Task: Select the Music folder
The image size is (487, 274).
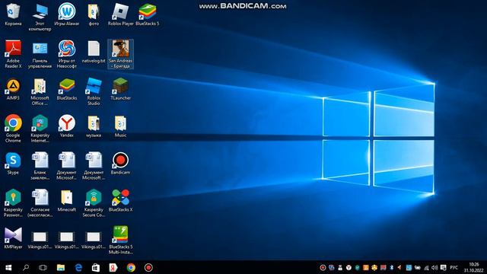Action: pos(120,126)
